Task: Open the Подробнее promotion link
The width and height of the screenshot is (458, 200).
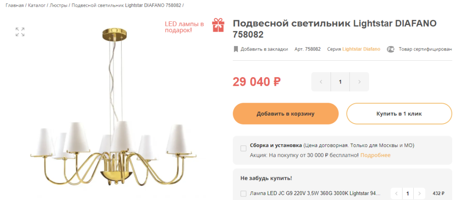Action: (x=375, y=155)
